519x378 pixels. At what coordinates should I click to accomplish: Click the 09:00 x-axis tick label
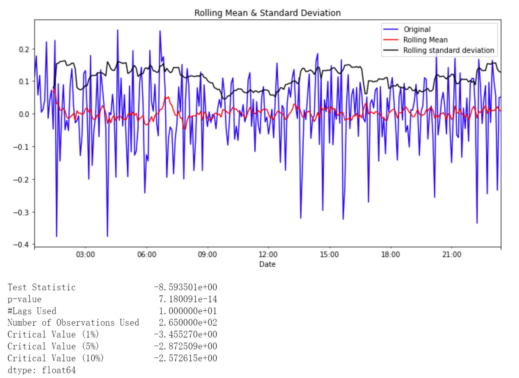click(x=207, y=255)
